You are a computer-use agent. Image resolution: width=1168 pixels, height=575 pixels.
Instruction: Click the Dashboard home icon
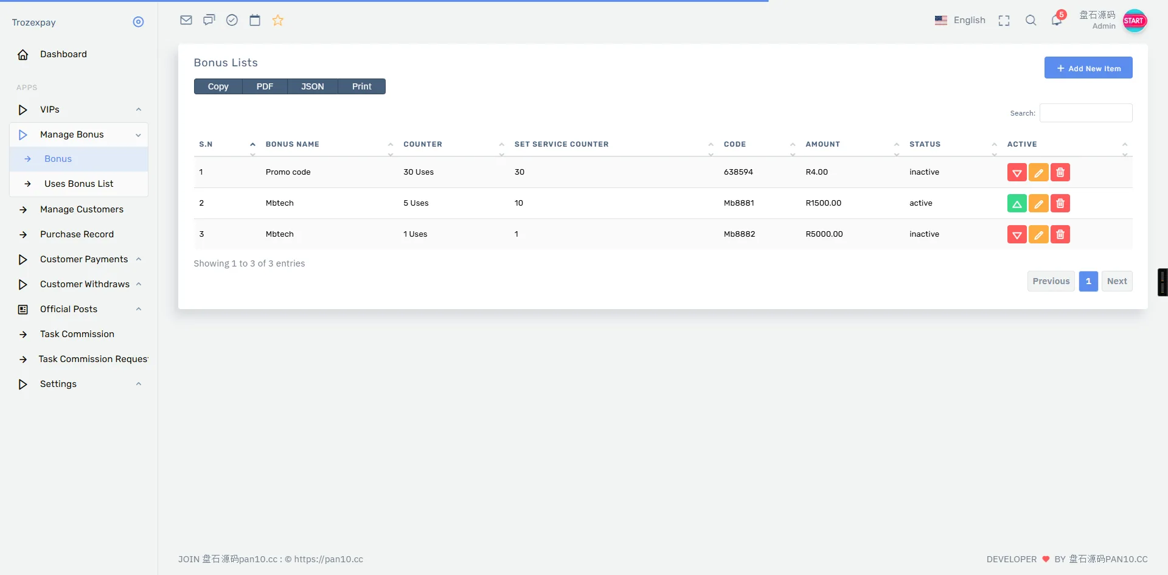(23, 55)
